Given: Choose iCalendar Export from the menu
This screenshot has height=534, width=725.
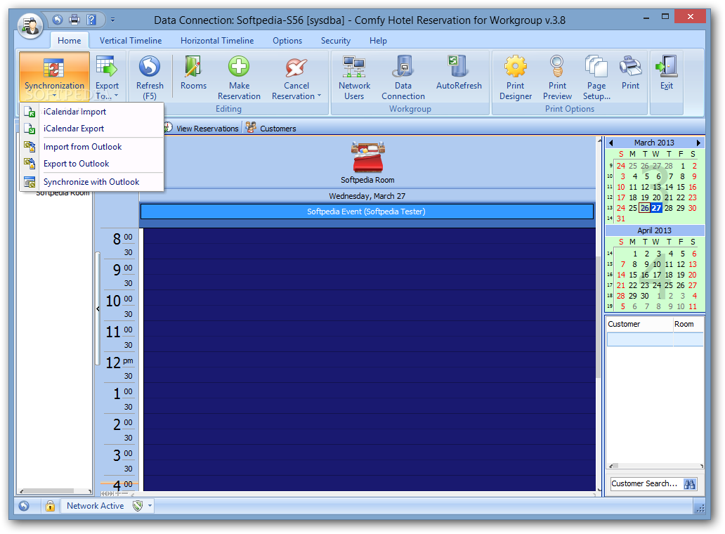Looking at the screenshot, I should point(92,129).
